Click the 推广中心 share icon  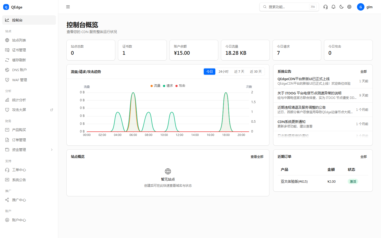click(7, 200)
